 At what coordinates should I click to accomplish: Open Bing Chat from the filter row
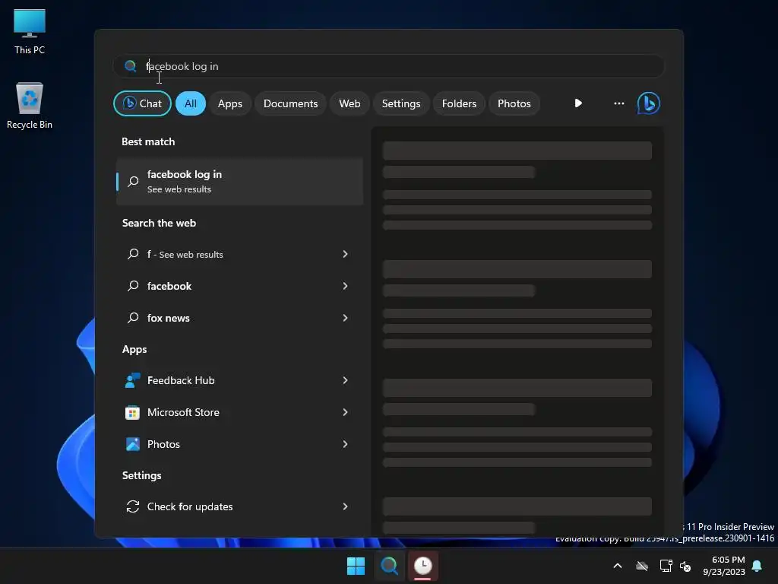point(142,103)
